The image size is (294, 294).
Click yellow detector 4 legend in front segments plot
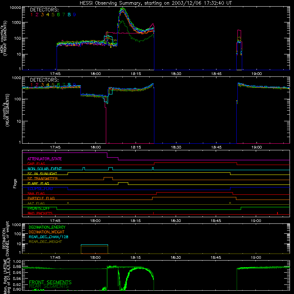click(48, 15)
